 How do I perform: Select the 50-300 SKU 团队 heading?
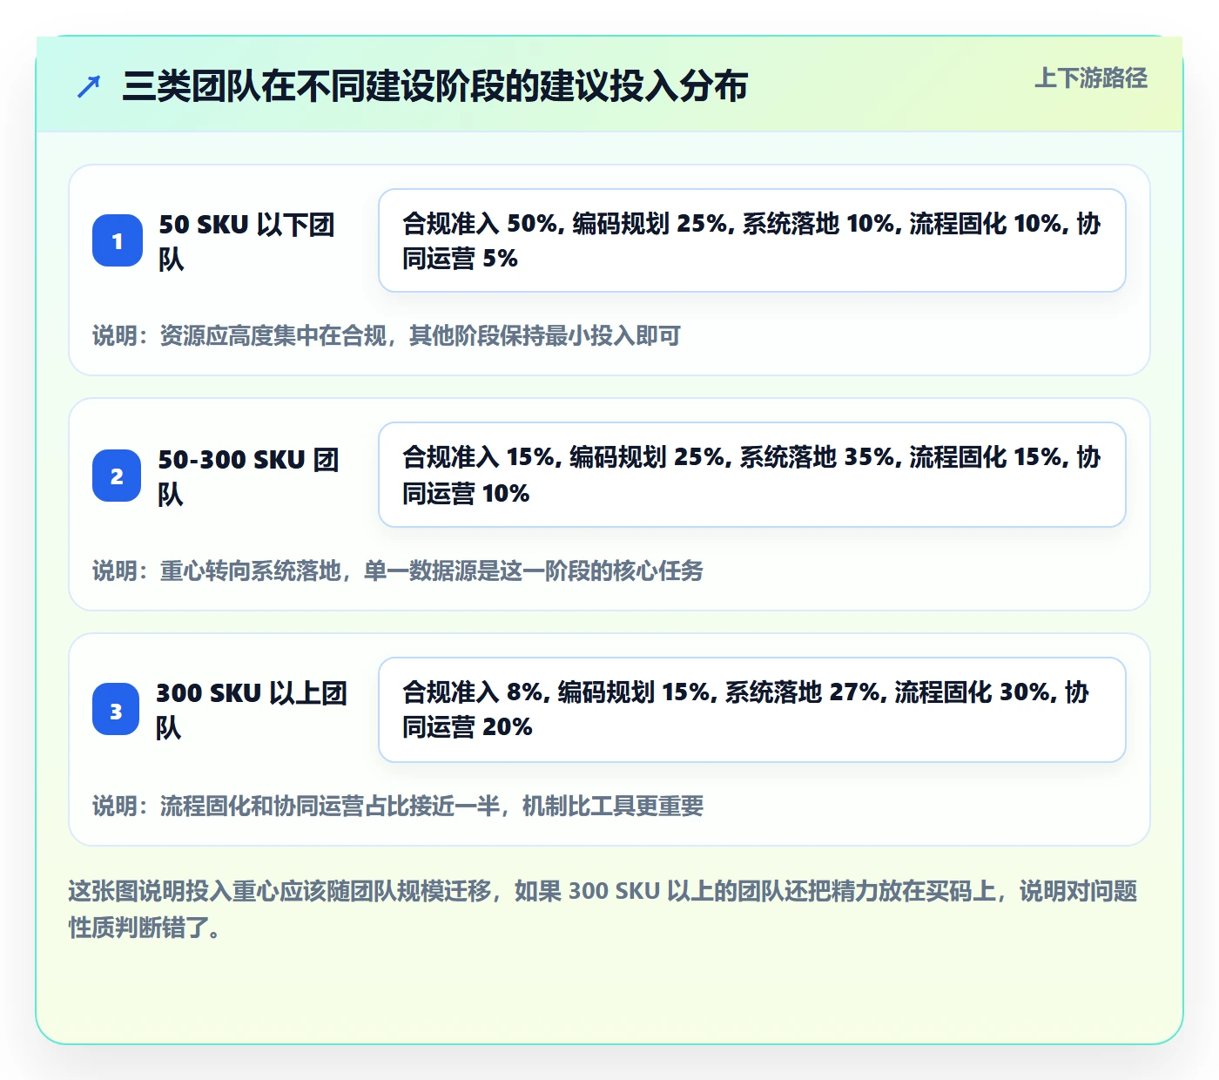pos(248,476)
